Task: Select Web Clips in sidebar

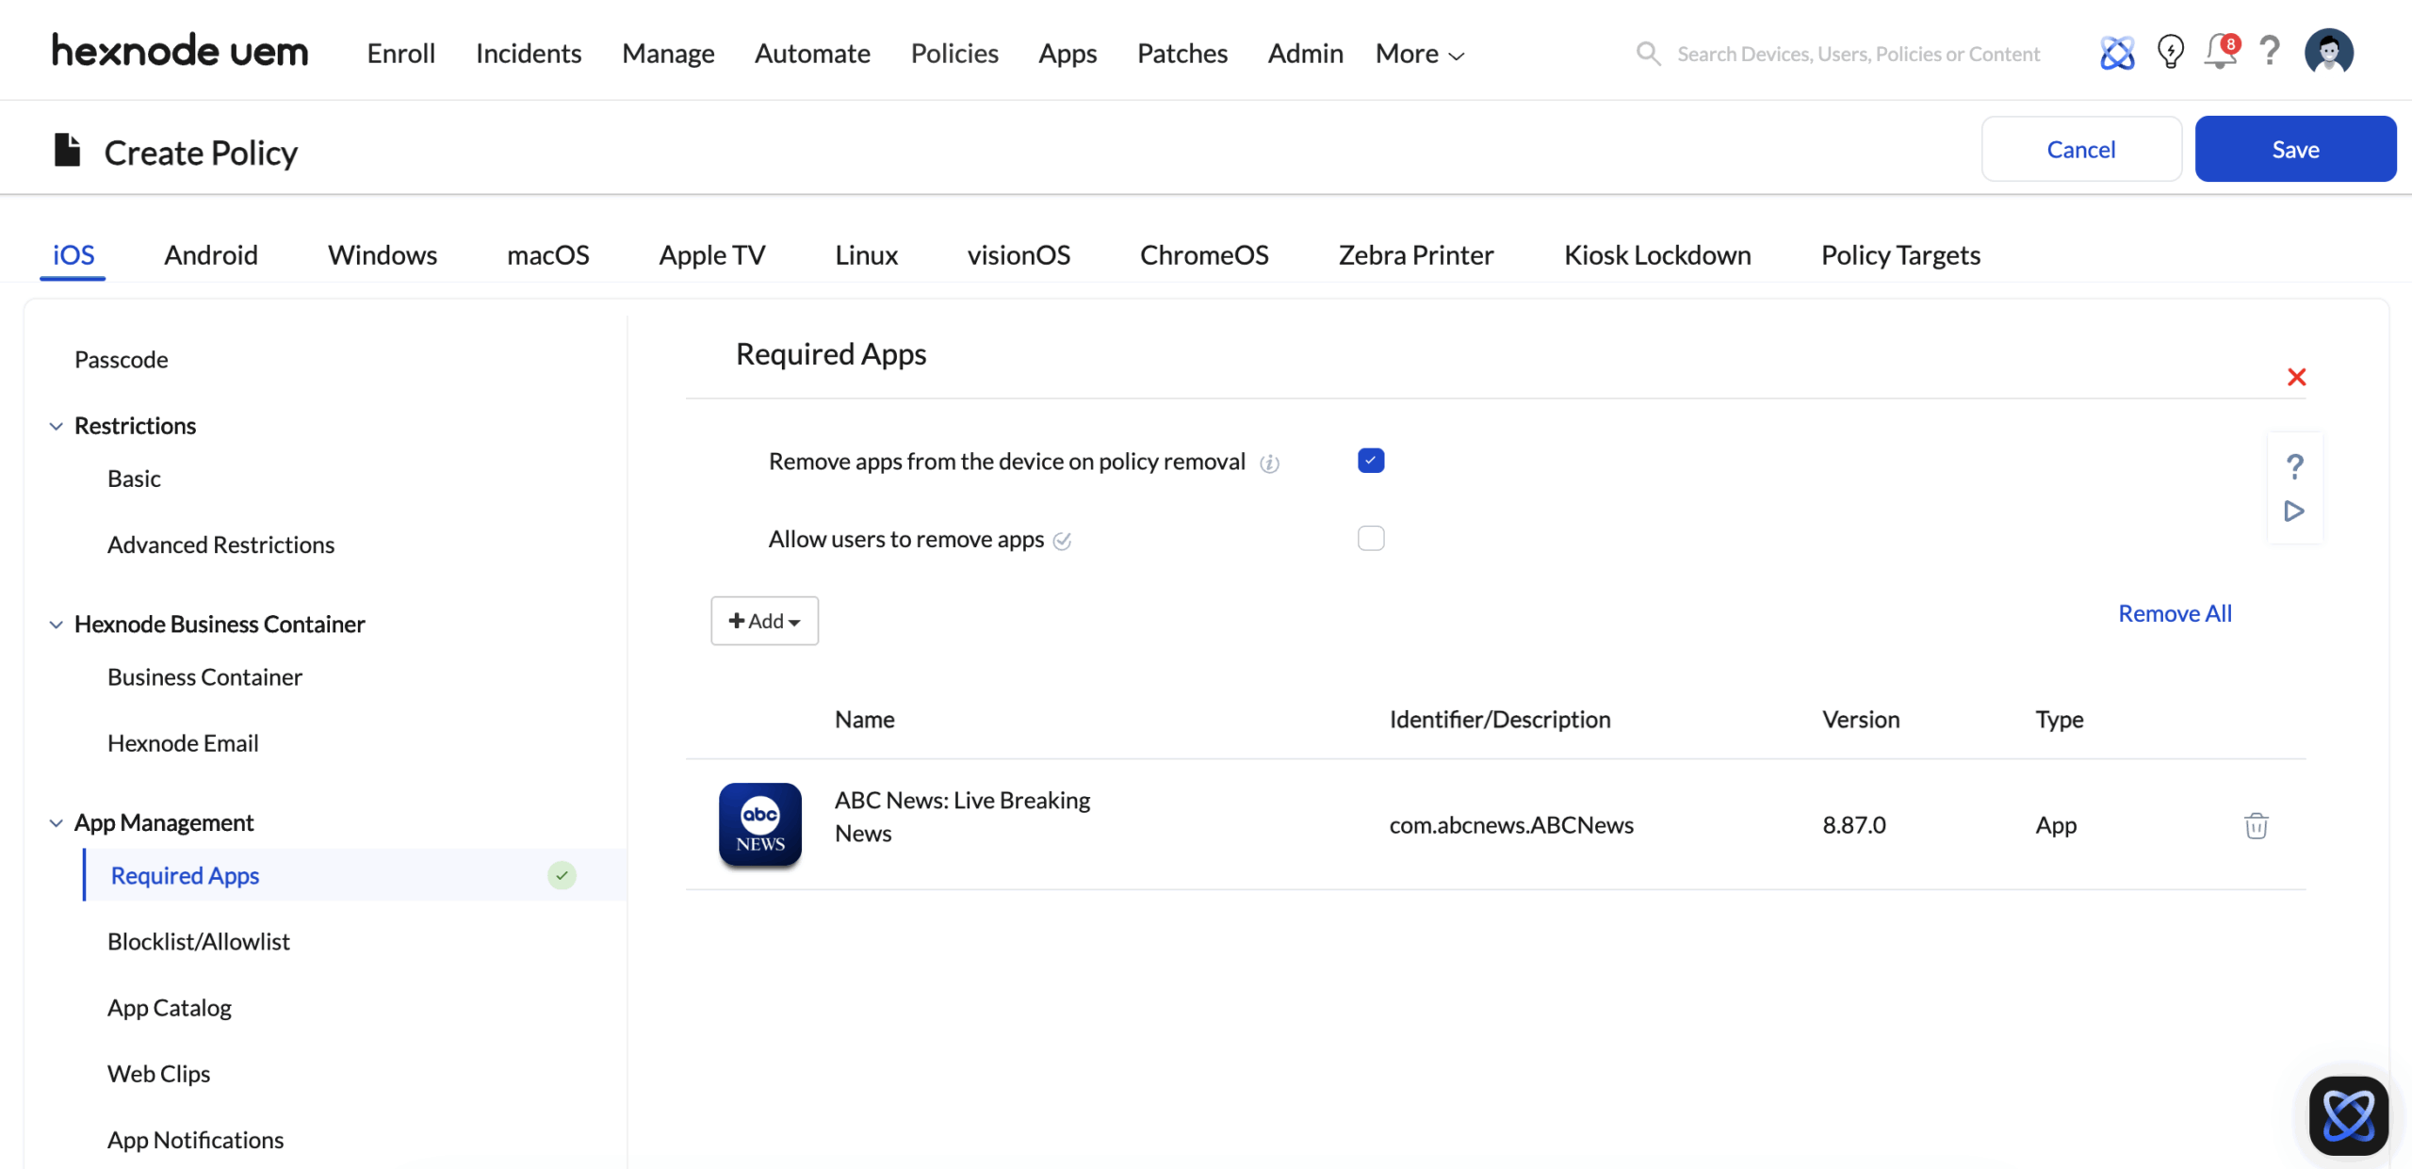Action: point(158,1074)
